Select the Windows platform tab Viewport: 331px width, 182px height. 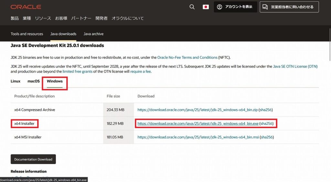[x=55, y=81]
